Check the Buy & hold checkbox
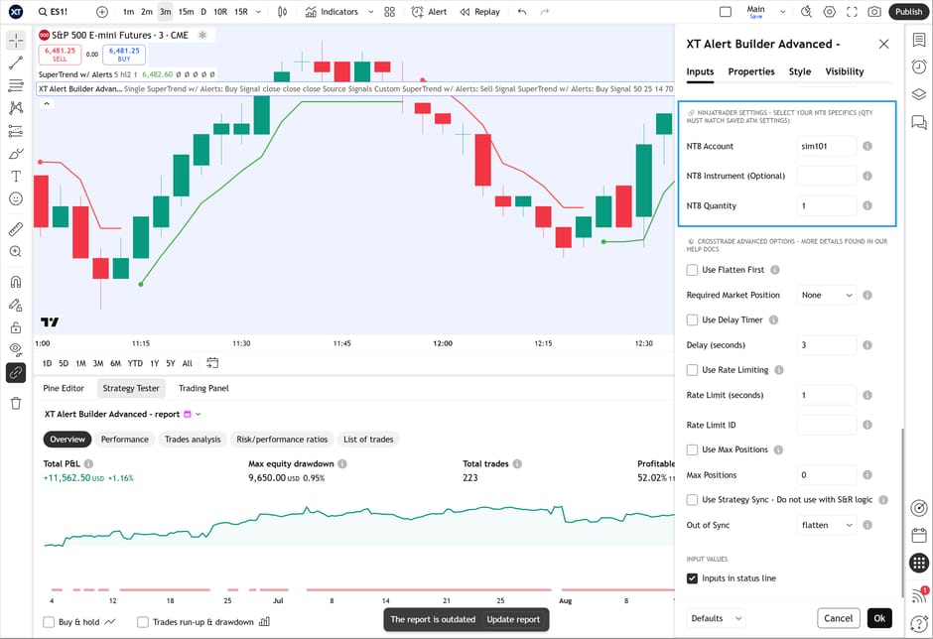This screenshot has height=639, width=933. tap(49, 622)
